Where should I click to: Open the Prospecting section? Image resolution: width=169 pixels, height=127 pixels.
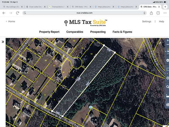pos(98,32)
